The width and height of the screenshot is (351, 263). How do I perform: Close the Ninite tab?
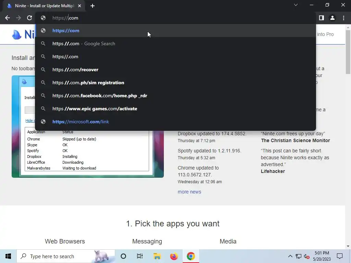point(80,6)
